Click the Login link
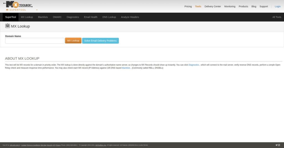 tap(277, 6)
